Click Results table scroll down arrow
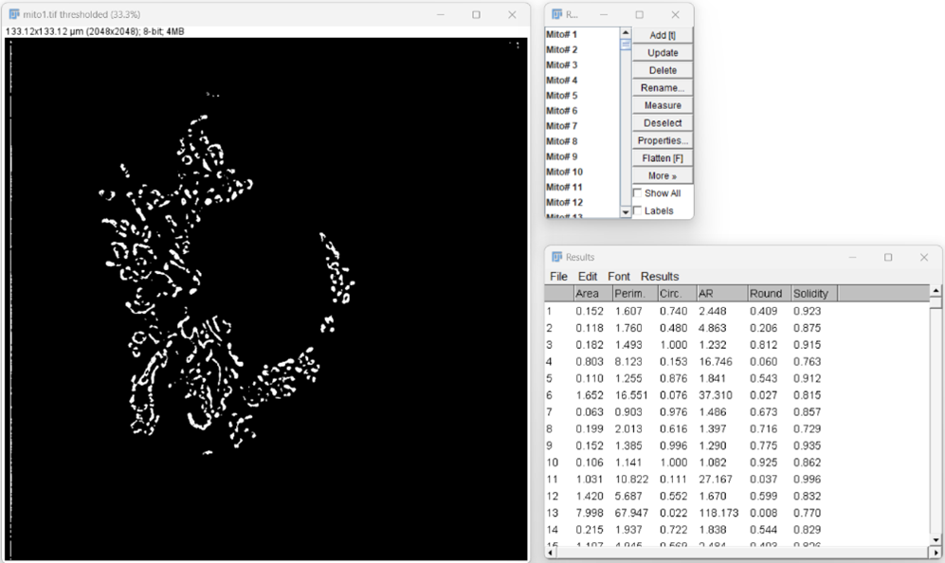Screen dimensions: 945x563 [x=936, y=540]
